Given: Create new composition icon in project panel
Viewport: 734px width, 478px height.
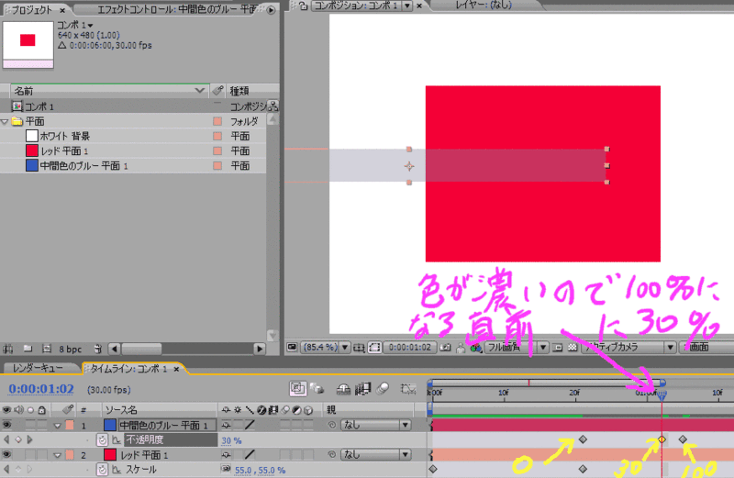Looking at the screenshot, I should pos(47,349).
